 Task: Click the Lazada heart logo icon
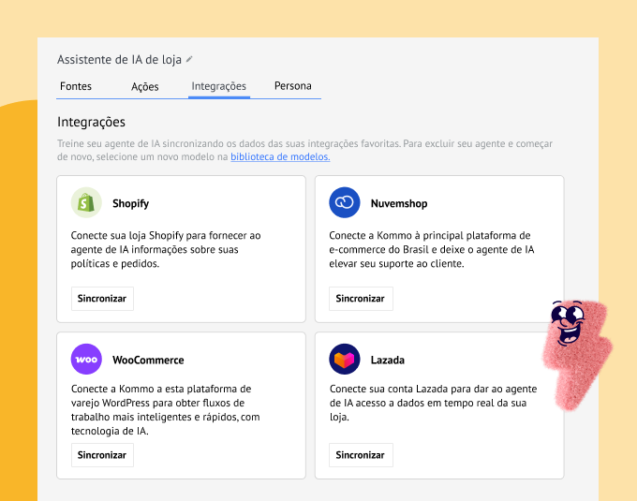click(x=345, y=360)
